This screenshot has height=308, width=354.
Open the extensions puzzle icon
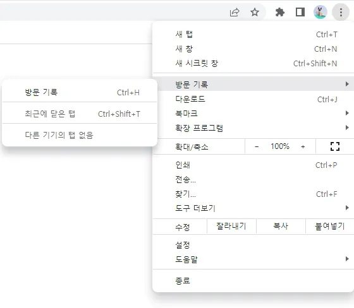click(280, 12)
